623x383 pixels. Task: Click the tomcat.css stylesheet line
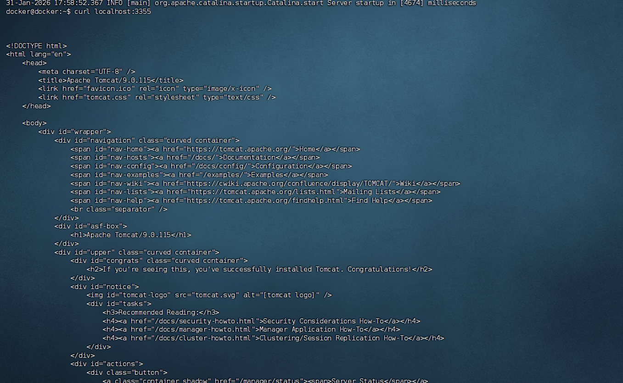click(x=157, y=97)
